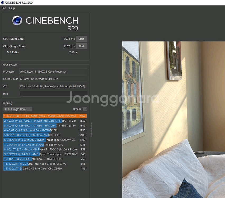Click the Info input field

[53, 94]
